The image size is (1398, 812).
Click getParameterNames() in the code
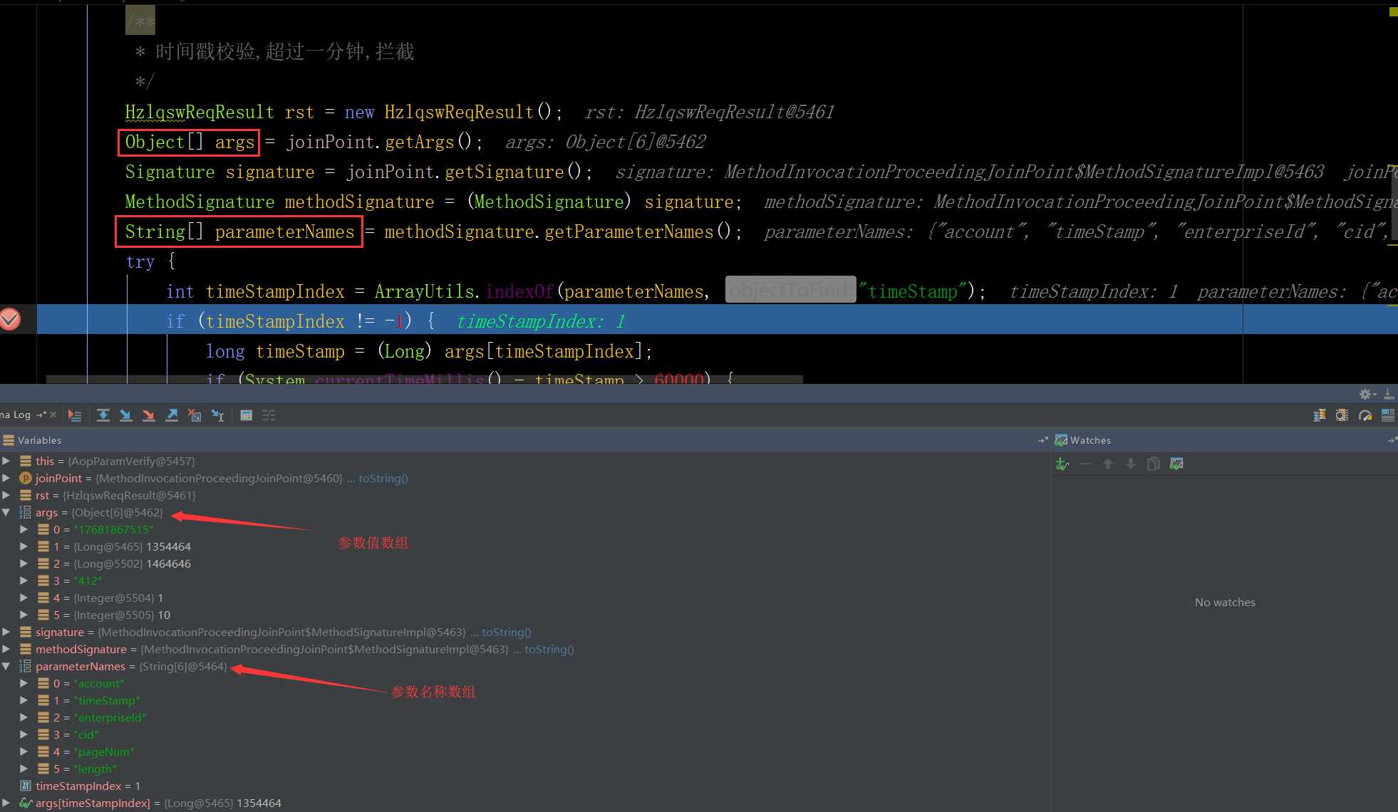click(x=638, y=232)
